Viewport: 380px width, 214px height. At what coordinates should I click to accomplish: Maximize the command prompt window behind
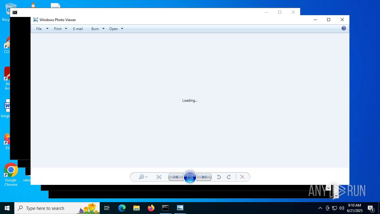280,12
